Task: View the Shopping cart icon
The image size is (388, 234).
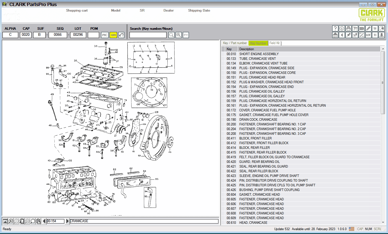Action: (355, 28)
